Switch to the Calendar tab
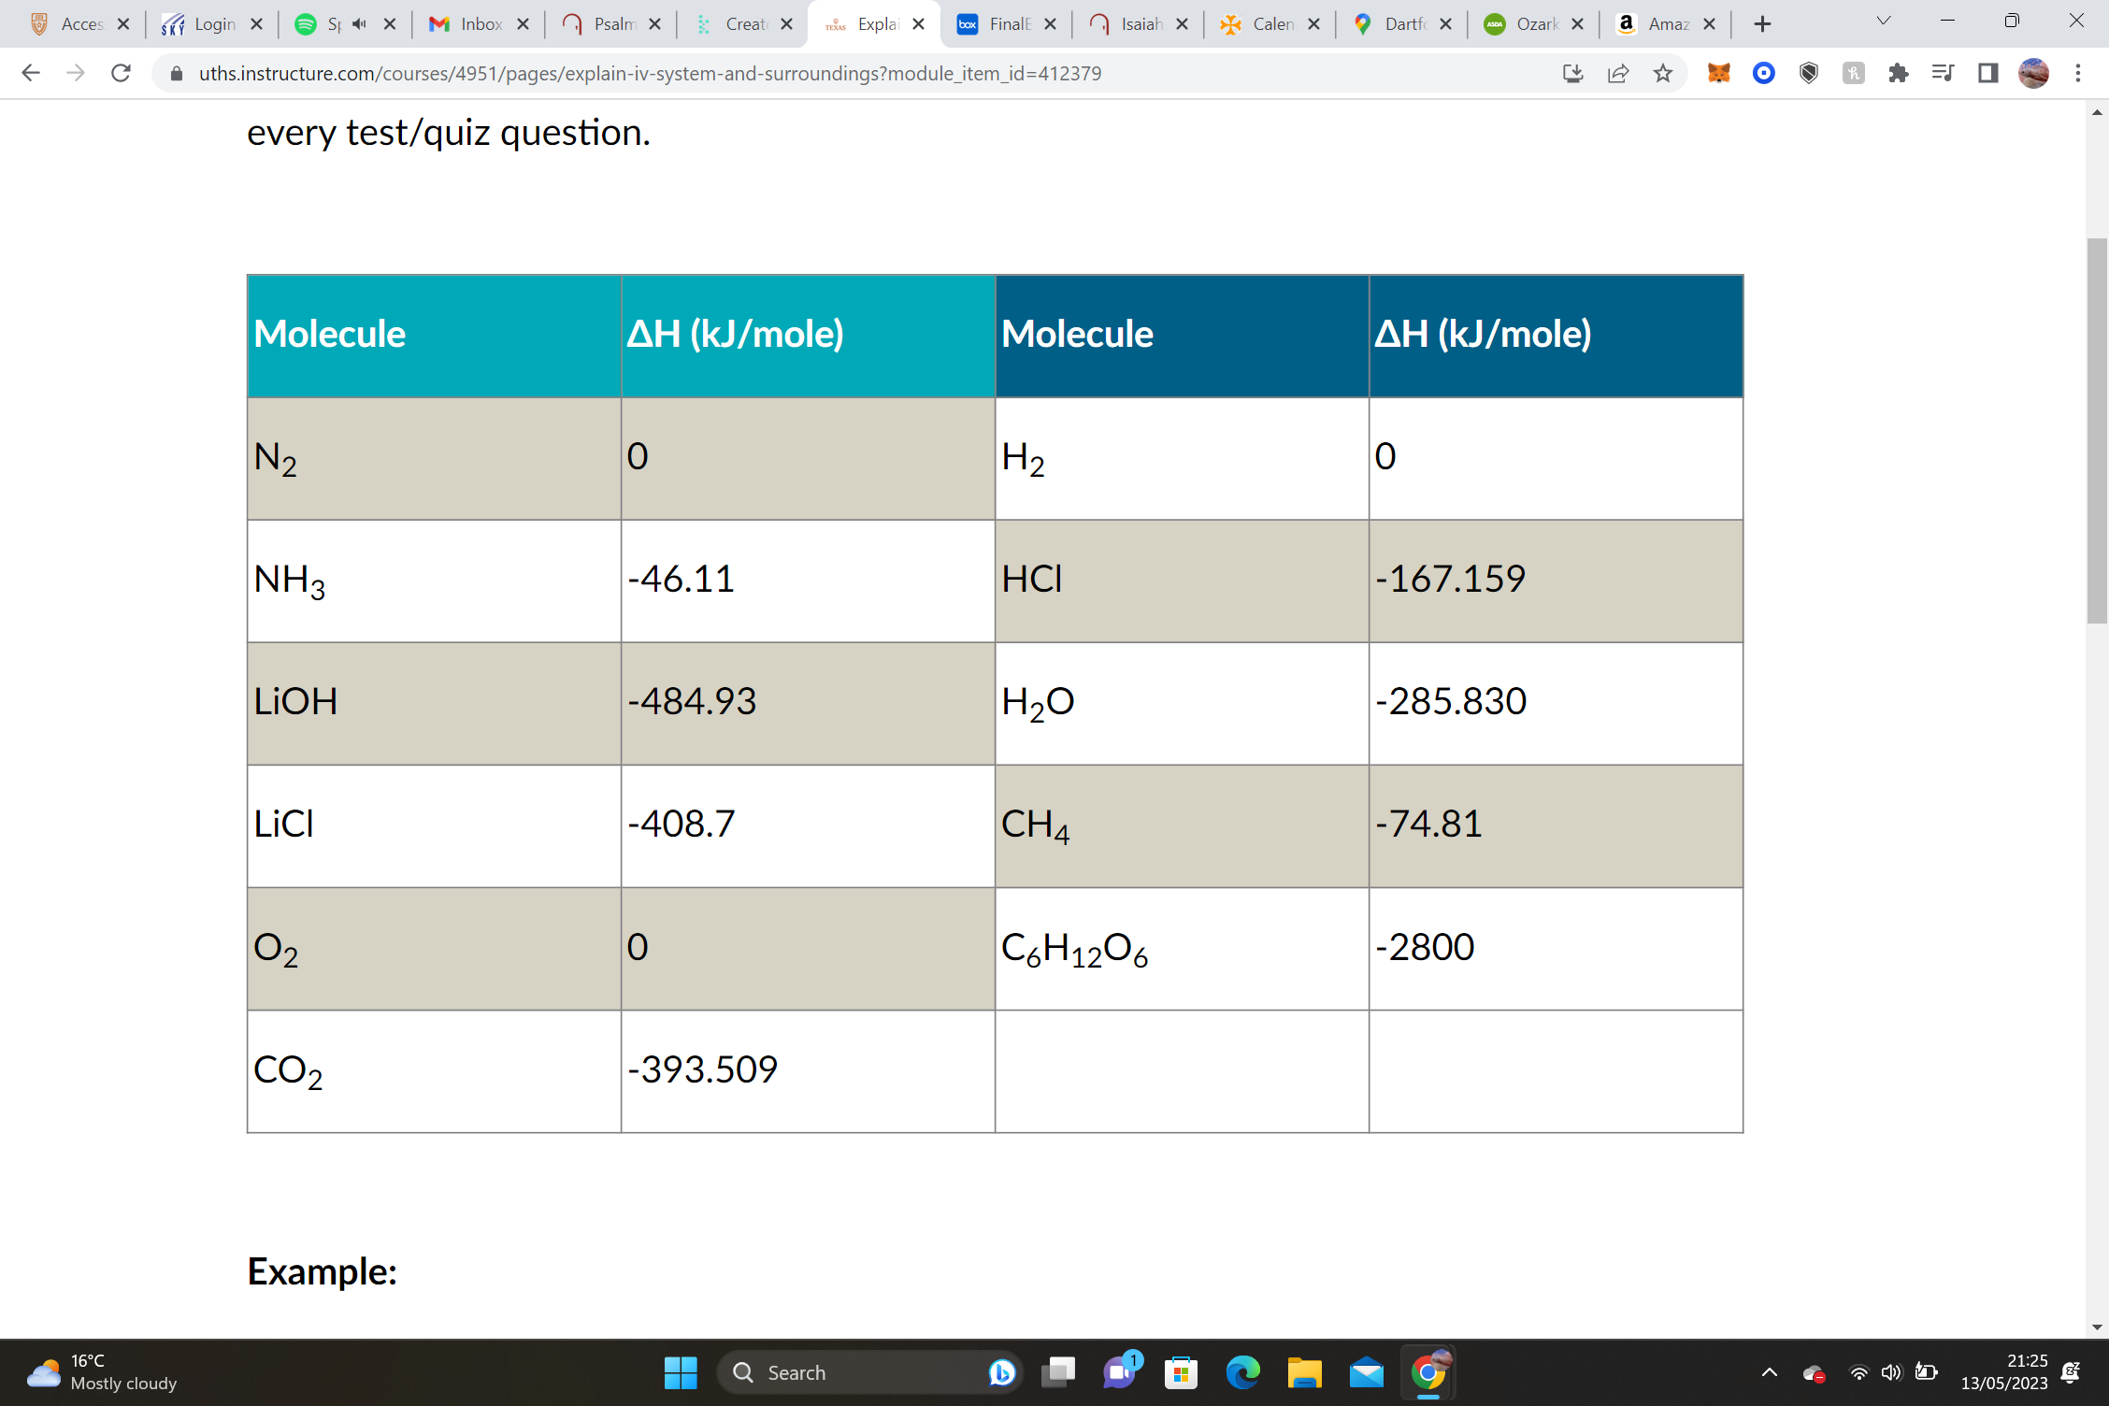Screen dimensions: 2109x1406 click(1270, 24)
